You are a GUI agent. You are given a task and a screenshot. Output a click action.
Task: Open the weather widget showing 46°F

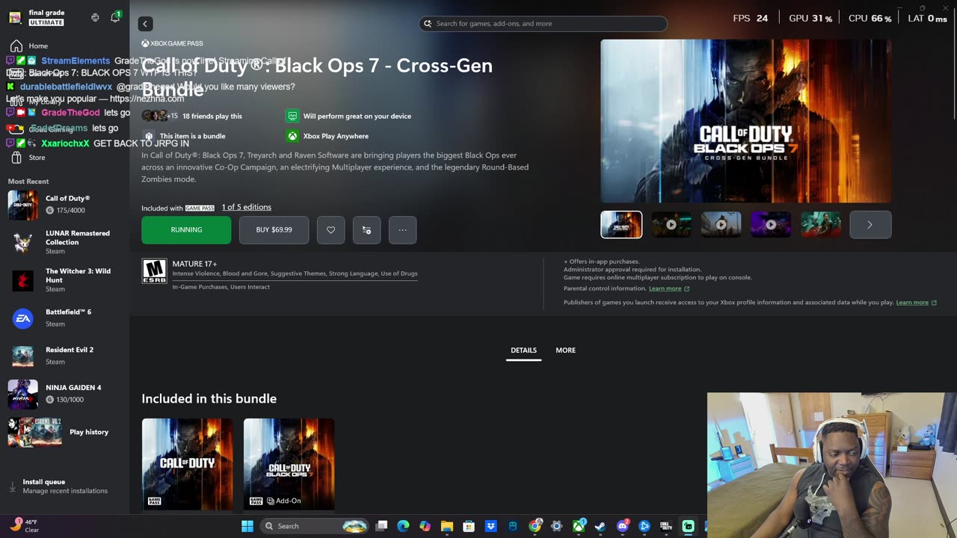click(24, 526)
